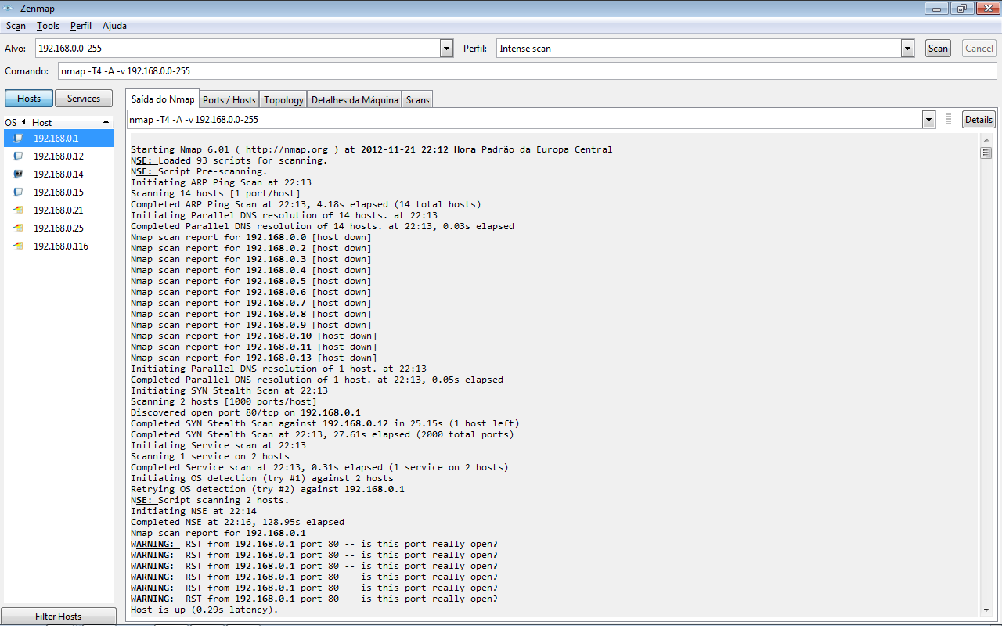Screen dimensions: 1002x626
Task: Open the Scan menu
Action: [x=16, y=26]
